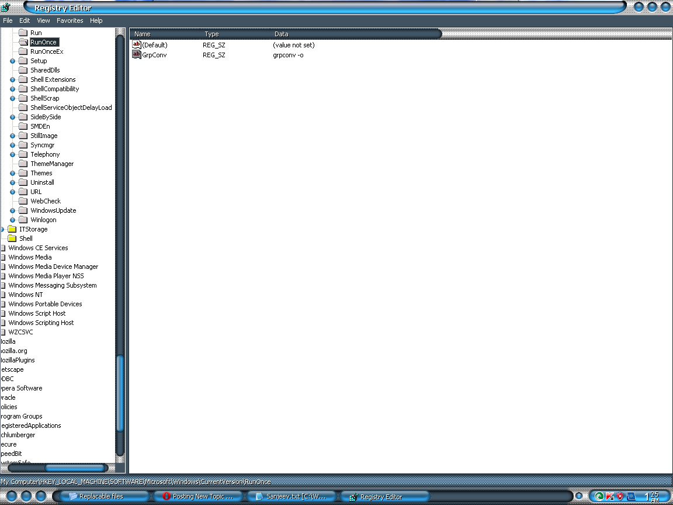Open the View menu

tap(43, 20)
